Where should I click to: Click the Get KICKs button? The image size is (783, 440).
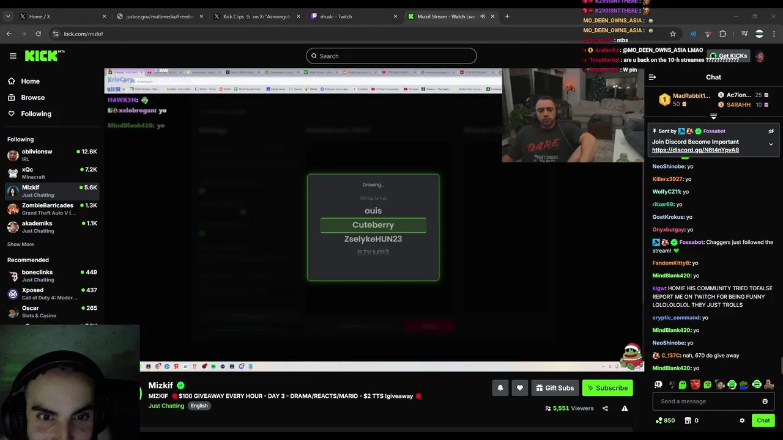click(x=728, y=56)
